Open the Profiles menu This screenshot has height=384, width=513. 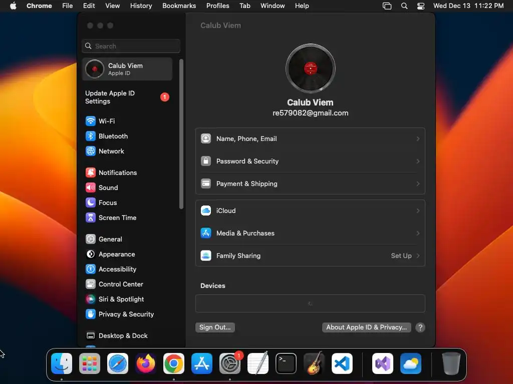click(217, 6)
